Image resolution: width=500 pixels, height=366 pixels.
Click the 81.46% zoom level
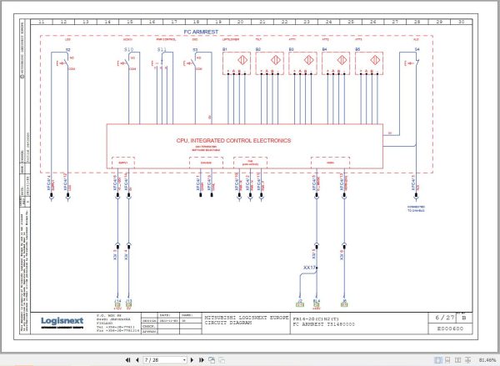[x=487, y=360]
